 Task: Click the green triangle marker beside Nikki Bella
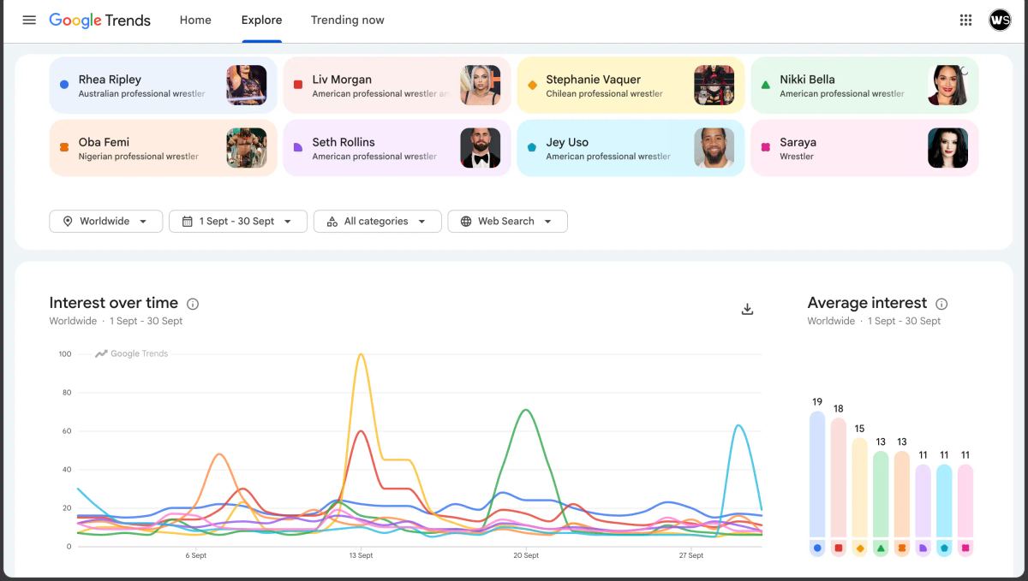[766, 85]
